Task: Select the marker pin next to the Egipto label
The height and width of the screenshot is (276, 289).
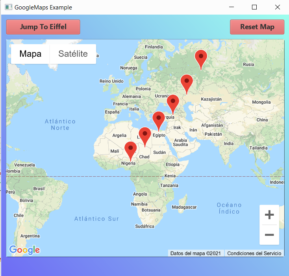Action: (x=159, y=121)
